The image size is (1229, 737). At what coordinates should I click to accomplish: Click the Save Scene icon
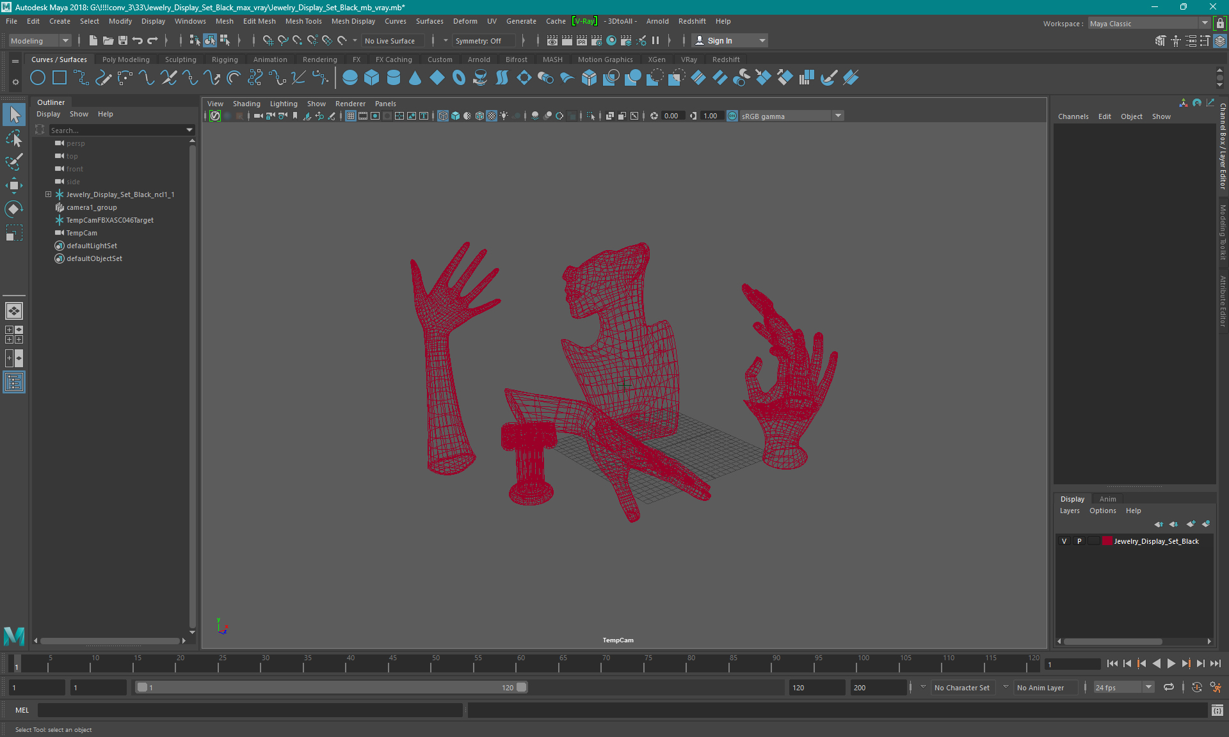pos(123,40)
